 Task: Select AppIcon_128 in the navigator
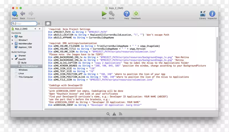tap(25, 47)
